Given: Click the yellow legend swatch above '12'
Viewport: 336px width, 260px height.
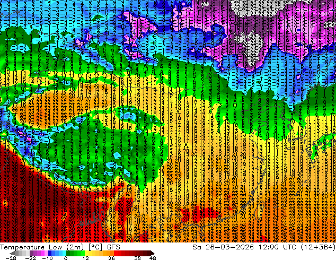Looking at the screenshot, I should (x=86, y=253).
